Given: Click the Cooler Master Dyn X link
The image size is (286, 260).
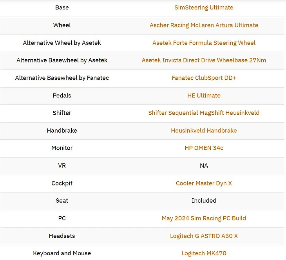Looking at the screenshot, I should click(204, 183).
